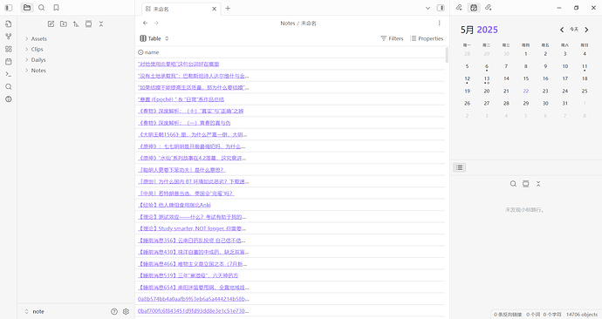This screenshot has width=602, height=319.
Task: Select May 13 in the calendar
Action: pos(487,79)
